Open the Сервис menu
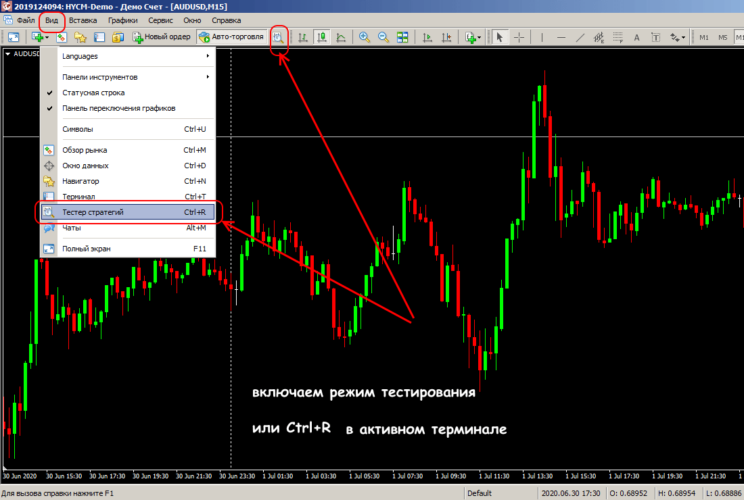This screenshot has height=500, width=744. [160, 20]
